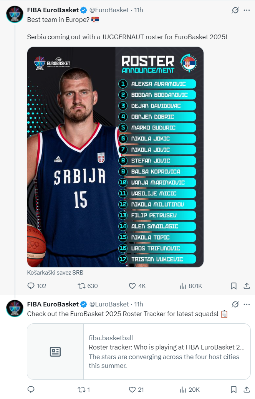Reply to the Serbia roster tweet

pos(31,286)
